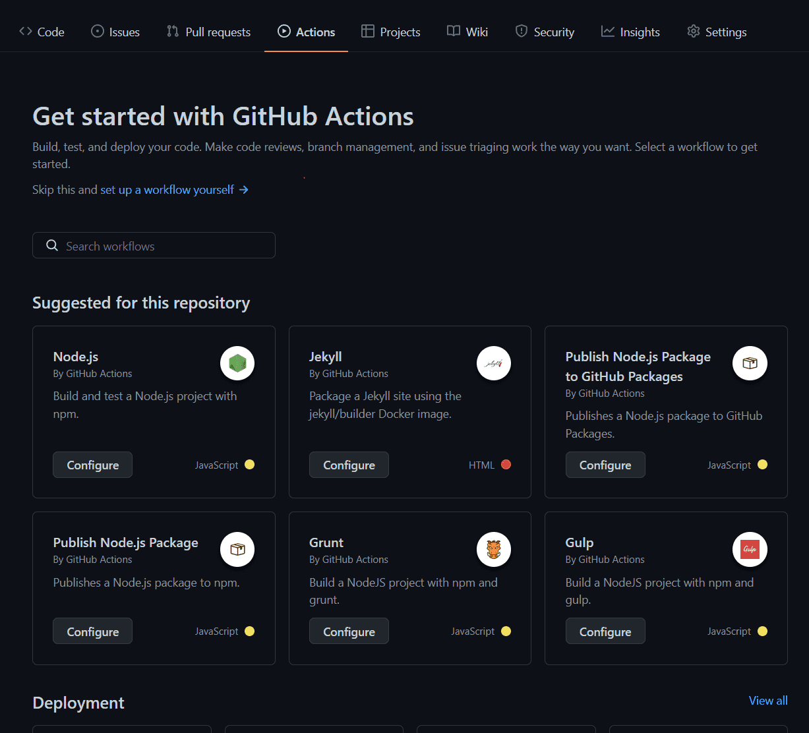Screen dimensions: 809x733
Task: Focus the Search workflows field
Action: [165, 246]
